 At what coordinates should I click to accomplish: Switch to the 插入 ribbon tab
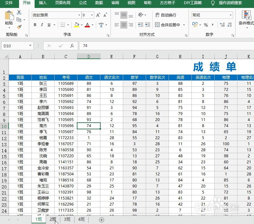pyautogui.click(x=43, y=3)
